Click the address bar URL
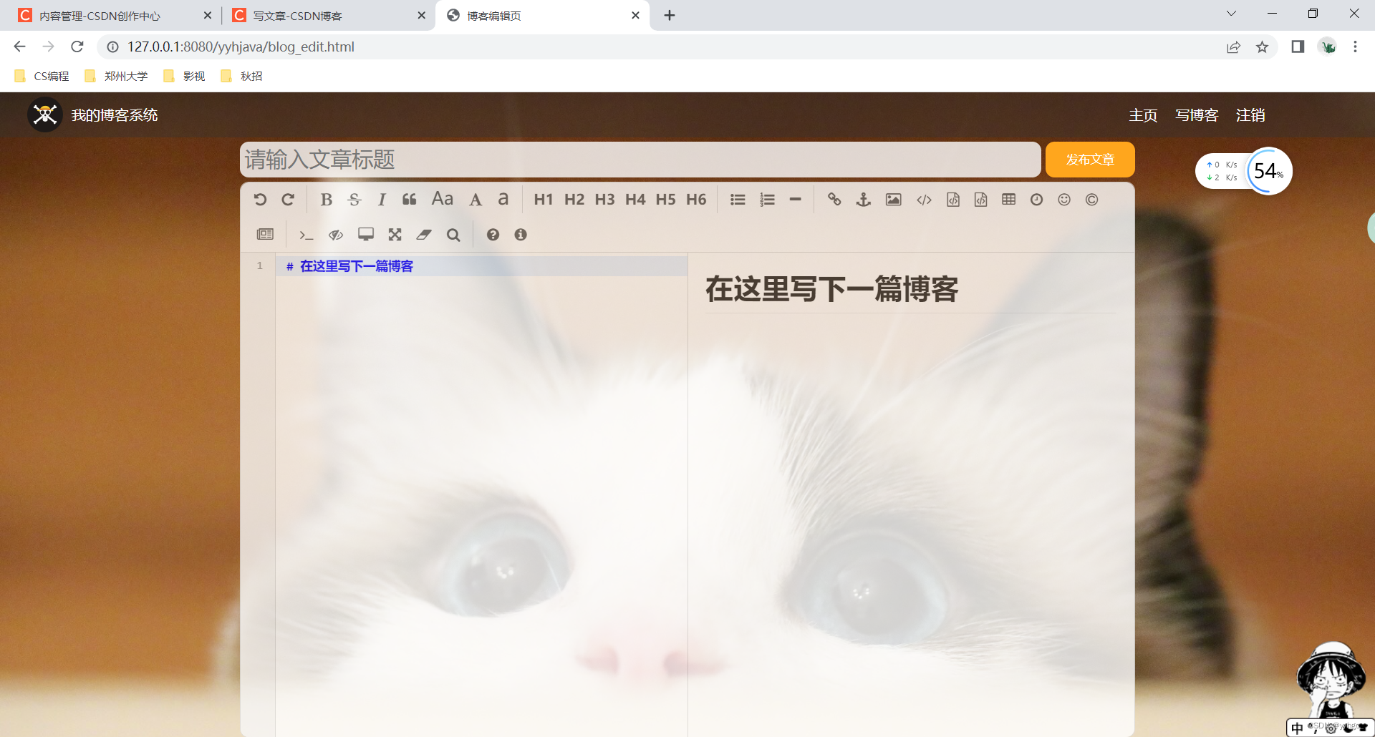1375x737 pixels. (241, 47)
